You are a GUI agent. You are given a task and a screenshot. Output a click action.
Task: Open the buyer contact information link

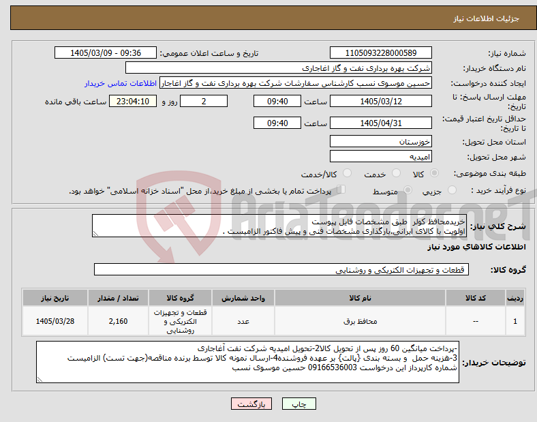(121, 84)
